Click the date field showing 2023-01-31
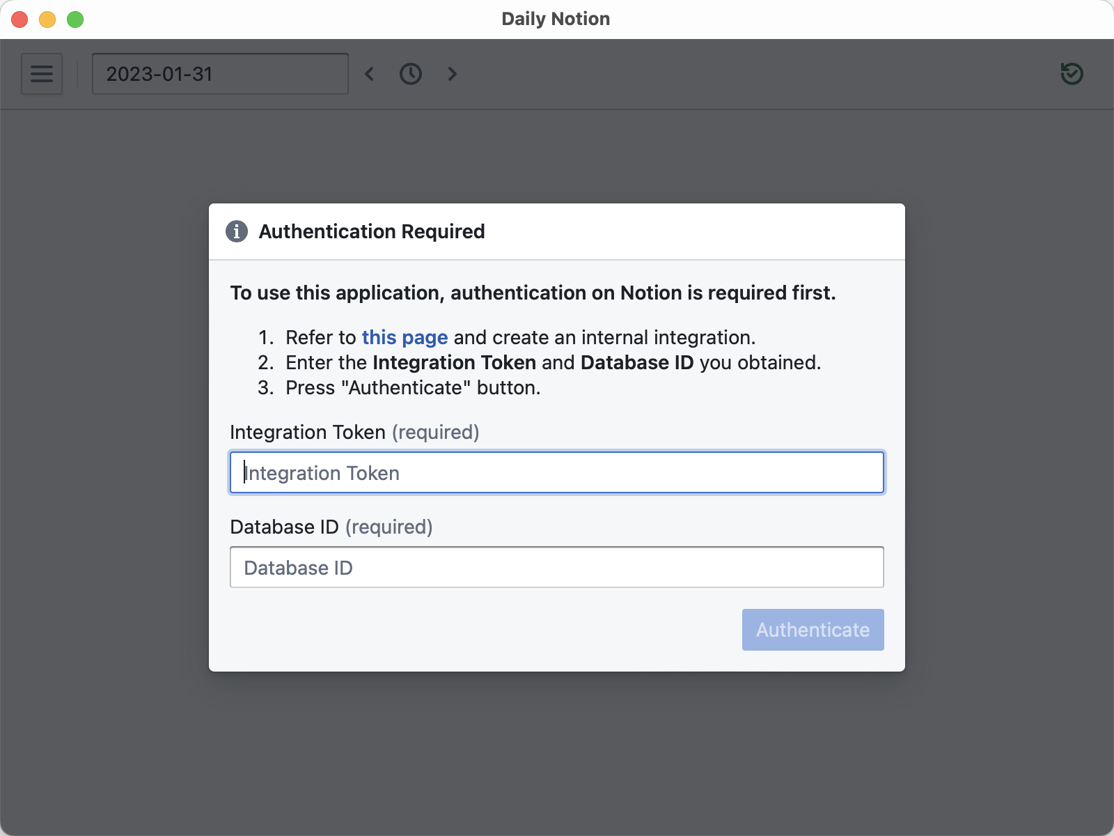1114x836 pixels. pos(220,74)
